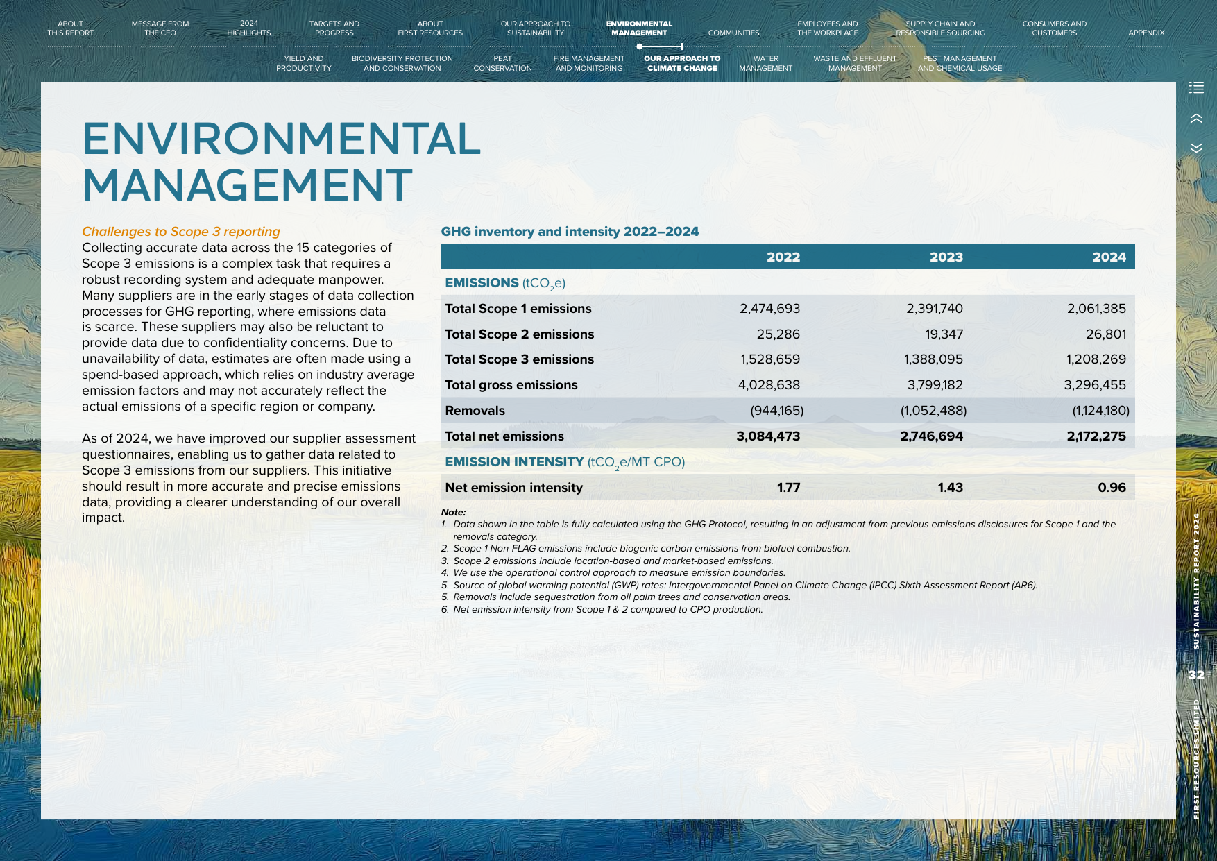Click the 2024 column header
The width and height of the screenshot is (1217, 861).
(1109, 257)
